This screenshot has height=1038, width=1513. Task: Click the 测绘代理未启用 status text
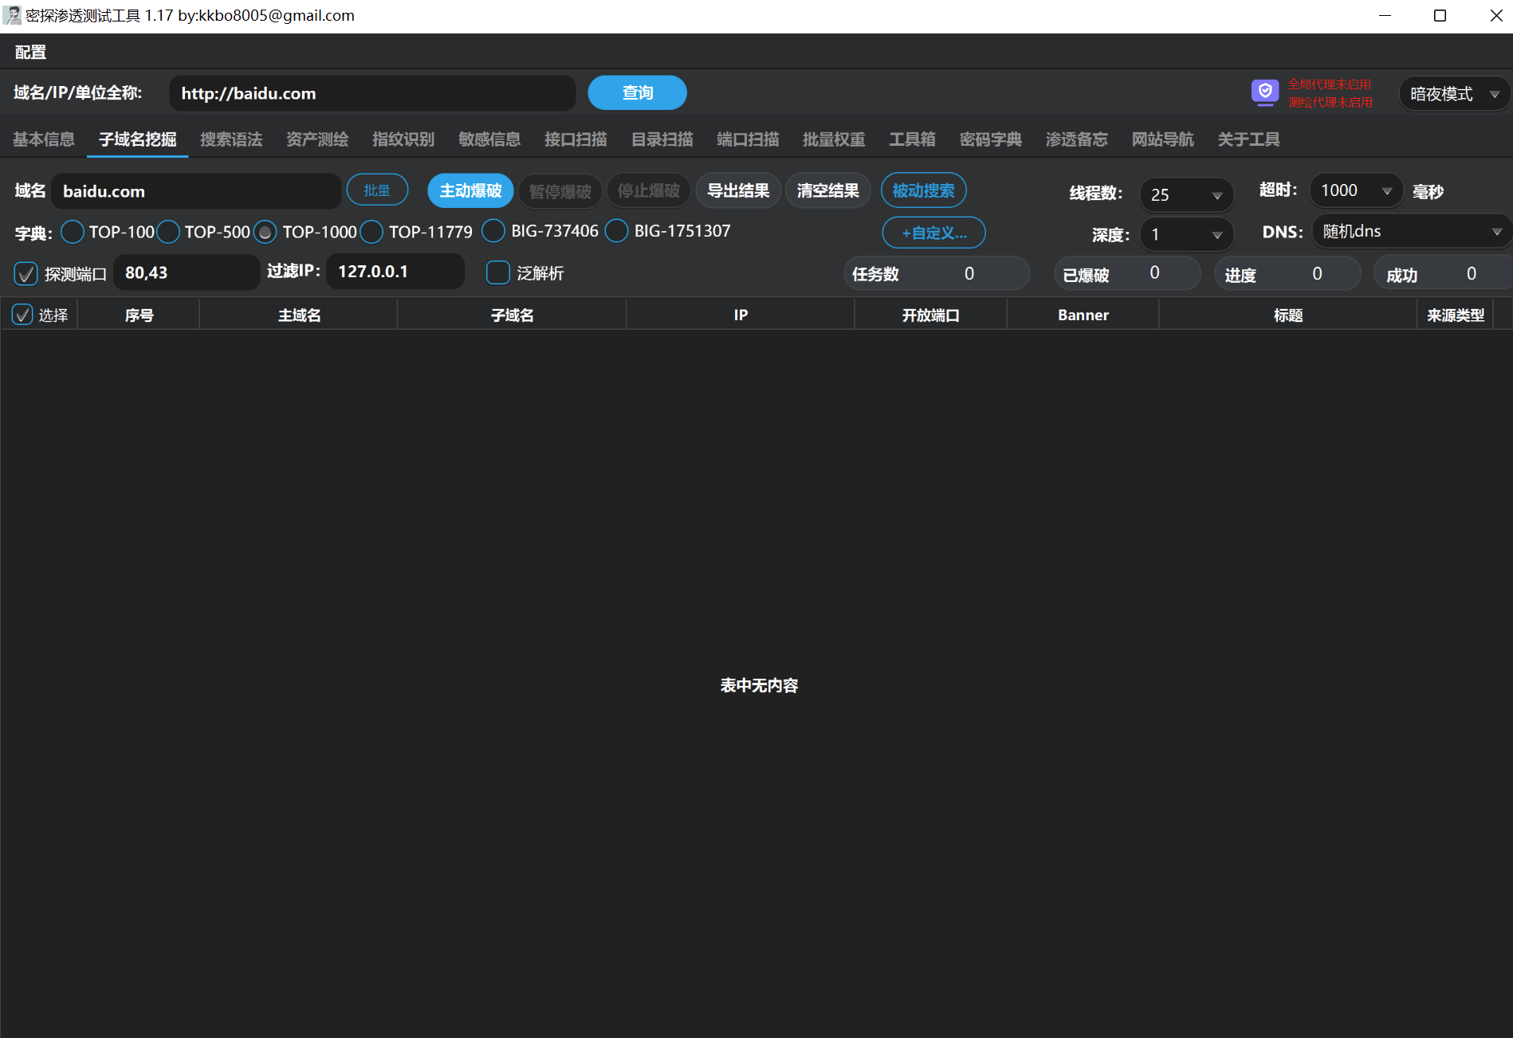(x=1330, y=102)
